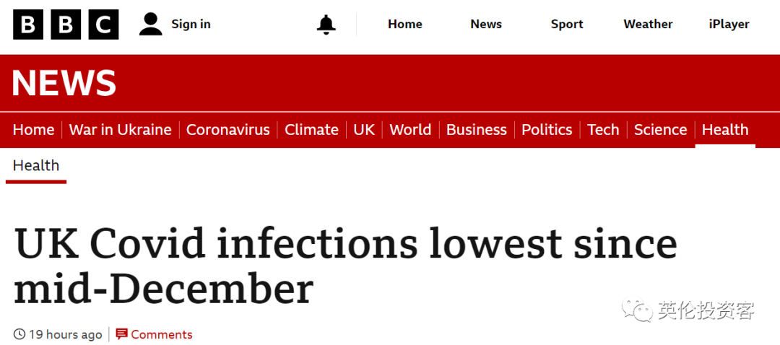Image resolution: width=780 pixels, height=345 pixels.
Task: Open the Comments link
Action: 162,335
